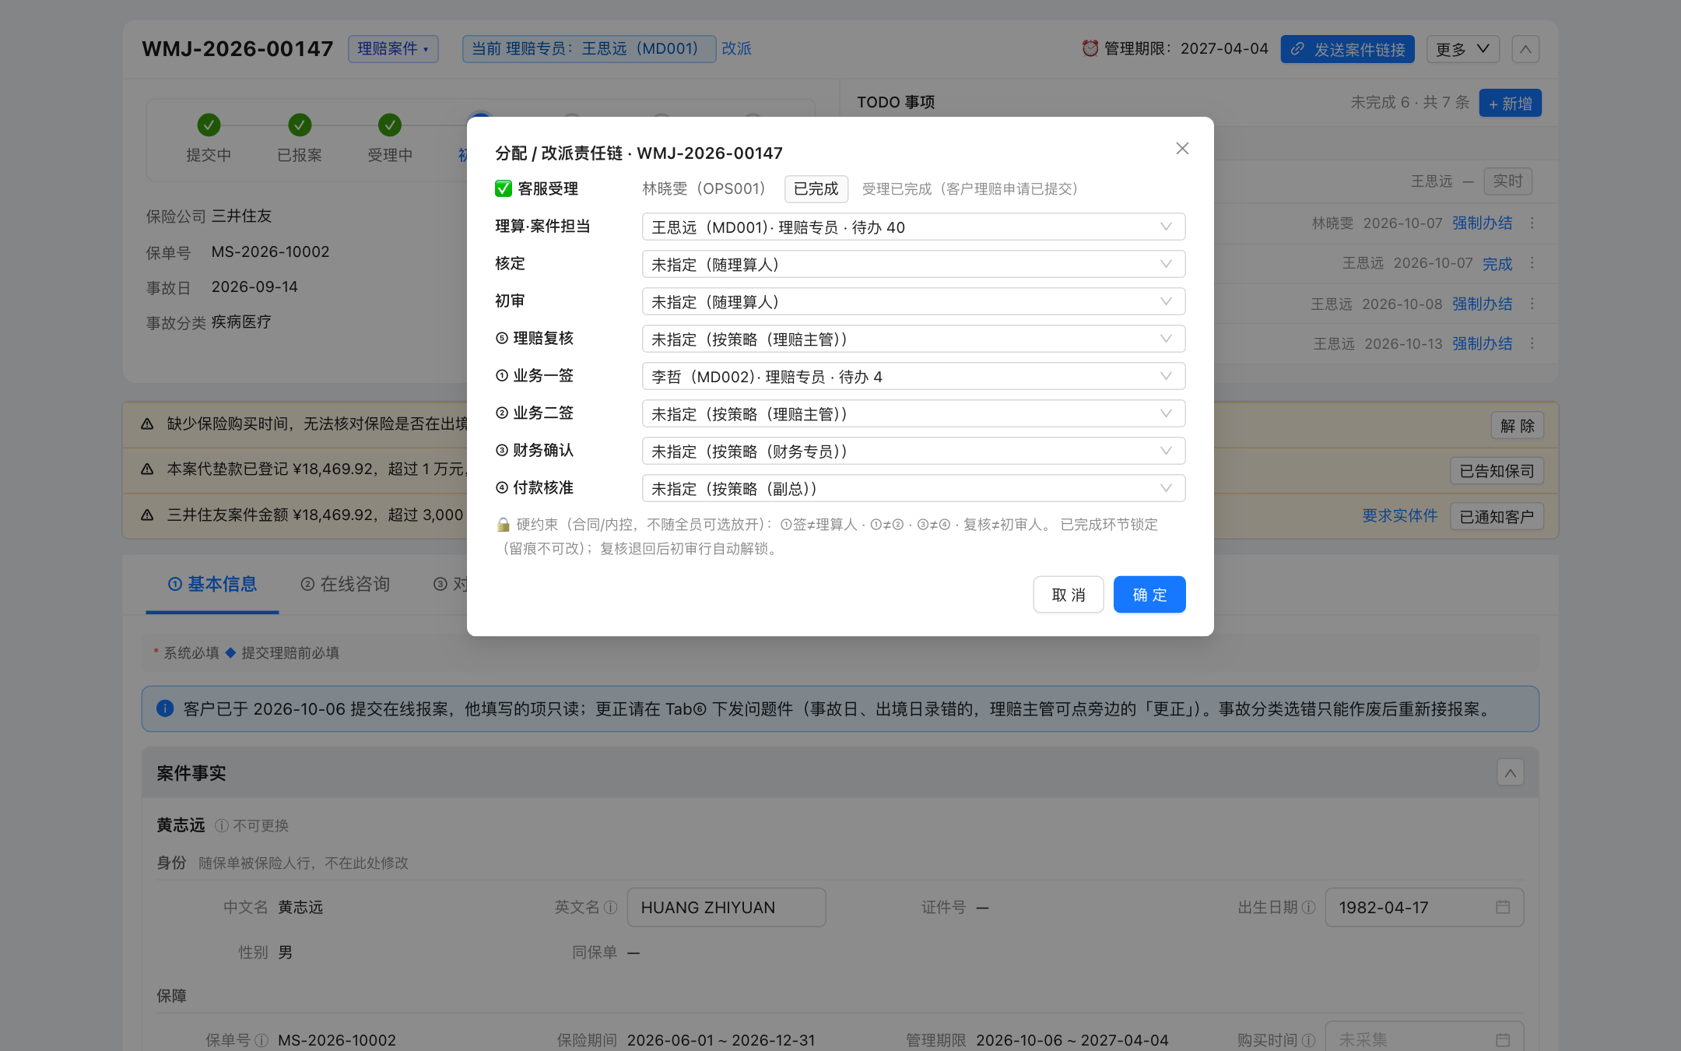Click the lock icon before 硬约束 note
Viewport: 1681px width, 1051px height.
(x=503, y=525)
